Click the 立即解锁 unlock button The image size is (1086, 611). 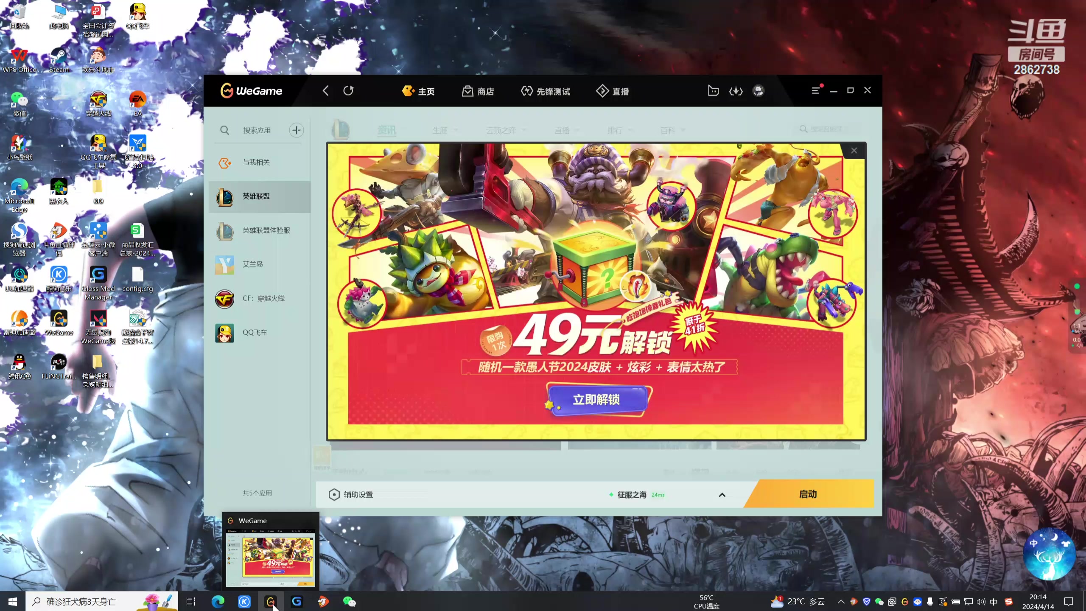point(596,400)
